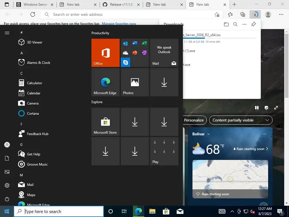Viewport: 289px width, 217px height.
Task: Expand the new tab background to full view
Action: click(x=276, y=108)
